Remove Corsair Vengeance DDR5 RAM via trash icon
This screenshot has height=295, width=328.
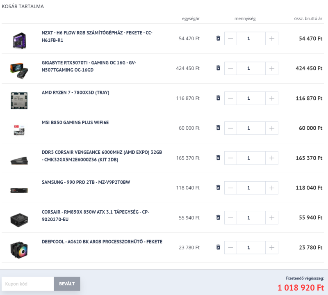[x=218, y=158]
